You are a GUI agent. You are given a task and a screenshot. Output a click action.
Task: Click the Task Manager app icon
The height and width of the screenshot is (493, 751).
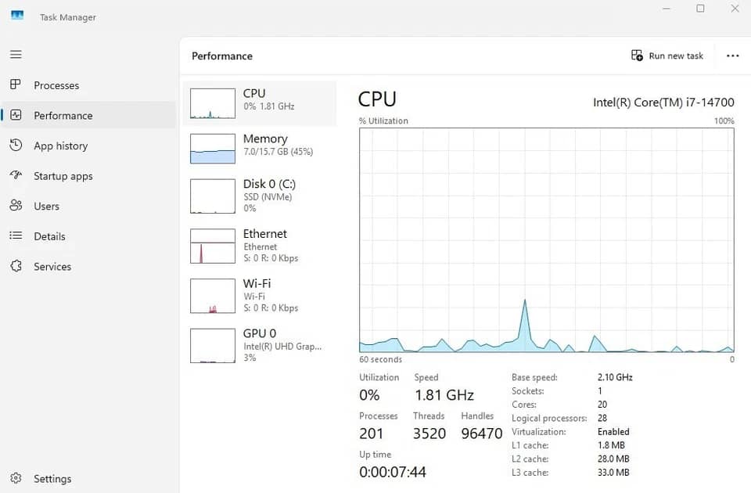pyautogui.click(x=16, y=16)
